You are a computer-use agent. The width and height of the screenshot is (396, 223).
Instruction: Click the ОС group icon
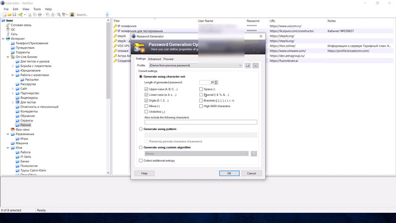tap(8, 29)
